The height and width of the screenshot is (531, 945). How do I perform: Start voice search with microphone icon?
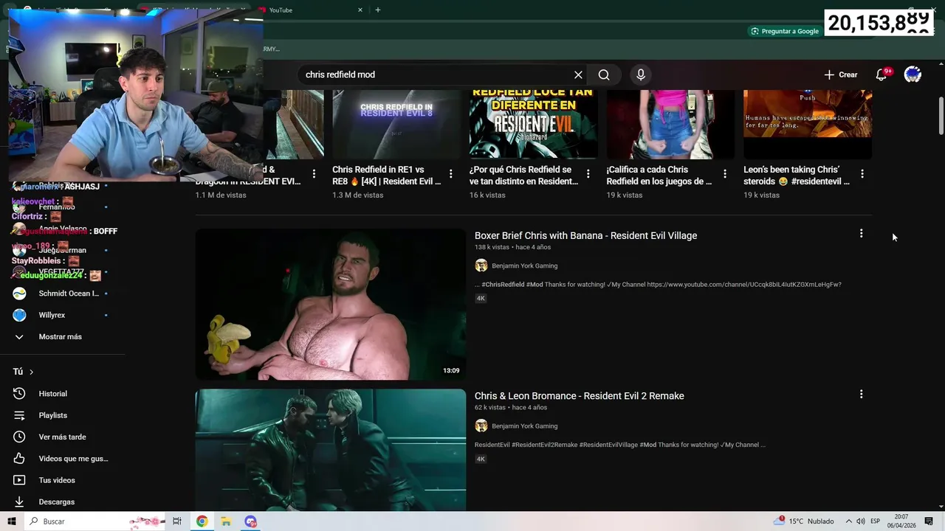tap(641, 74)
